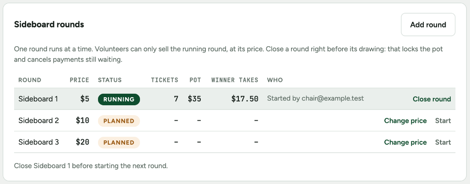Screen dimensions: 470x184
Task: Click the $17.50 winner takes amount
Action: (x=244, y=99)
